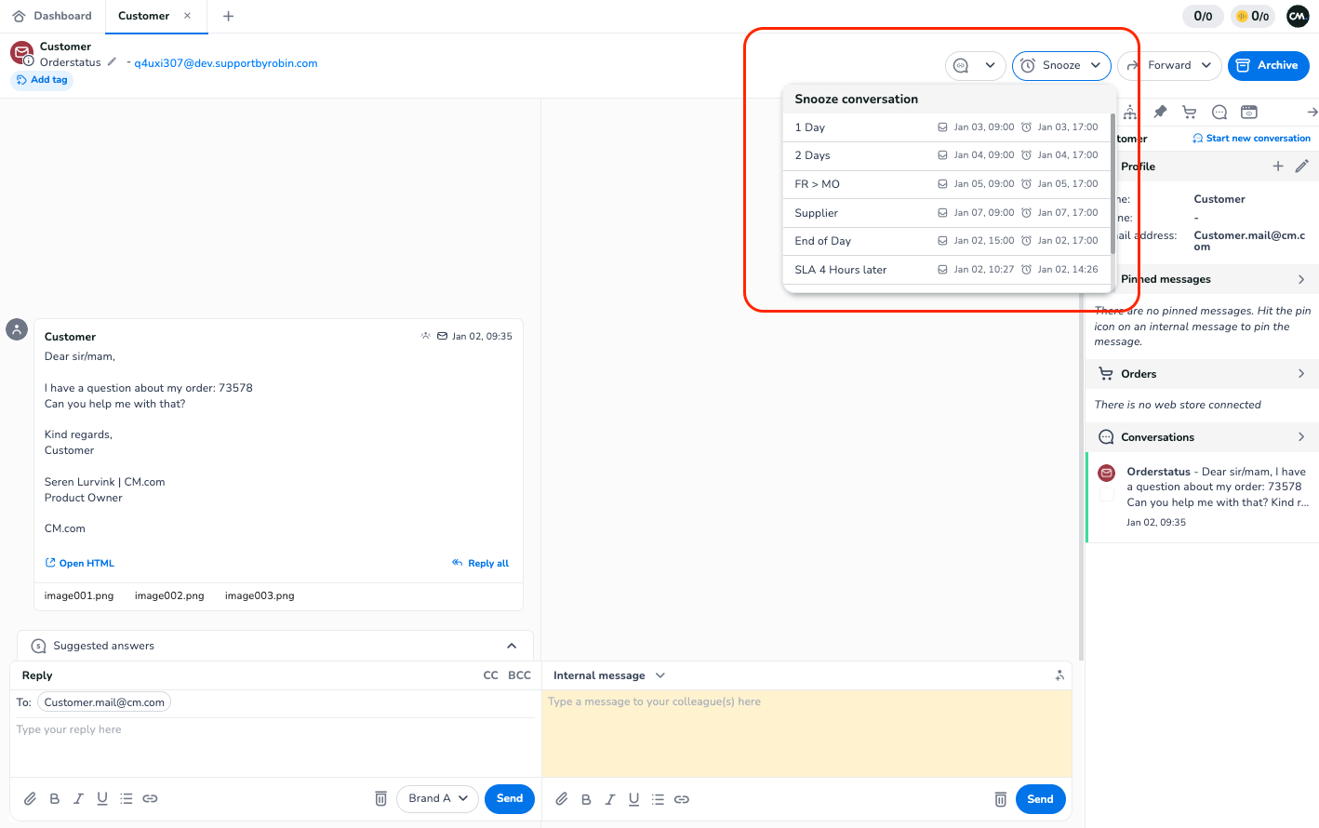This screenshot has width=1319, height=828.
Task: Switch to the Dashboard tab
Action: pos(53,16)
